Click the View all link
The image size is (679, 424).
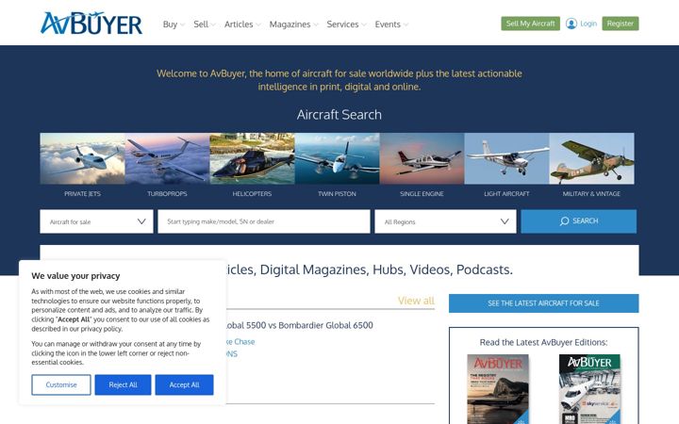[416, 301]
